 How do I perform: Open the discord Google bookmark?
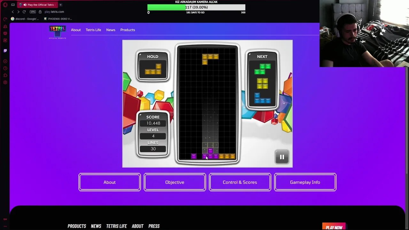coord(25,19)
